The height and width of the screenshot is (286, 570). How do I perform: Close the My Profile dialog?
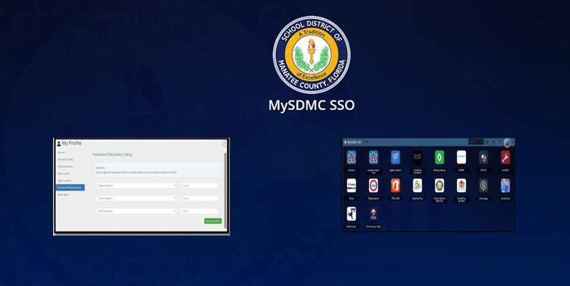pyautogui.click(x=225, y=143)
